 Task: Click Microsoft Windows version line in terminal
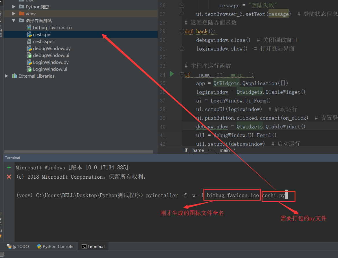point(72,167)
